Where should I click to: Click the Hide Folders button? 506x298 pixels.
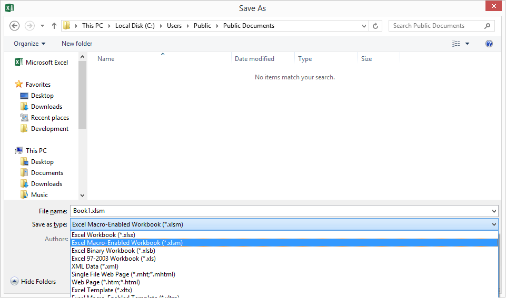[33, 281]
